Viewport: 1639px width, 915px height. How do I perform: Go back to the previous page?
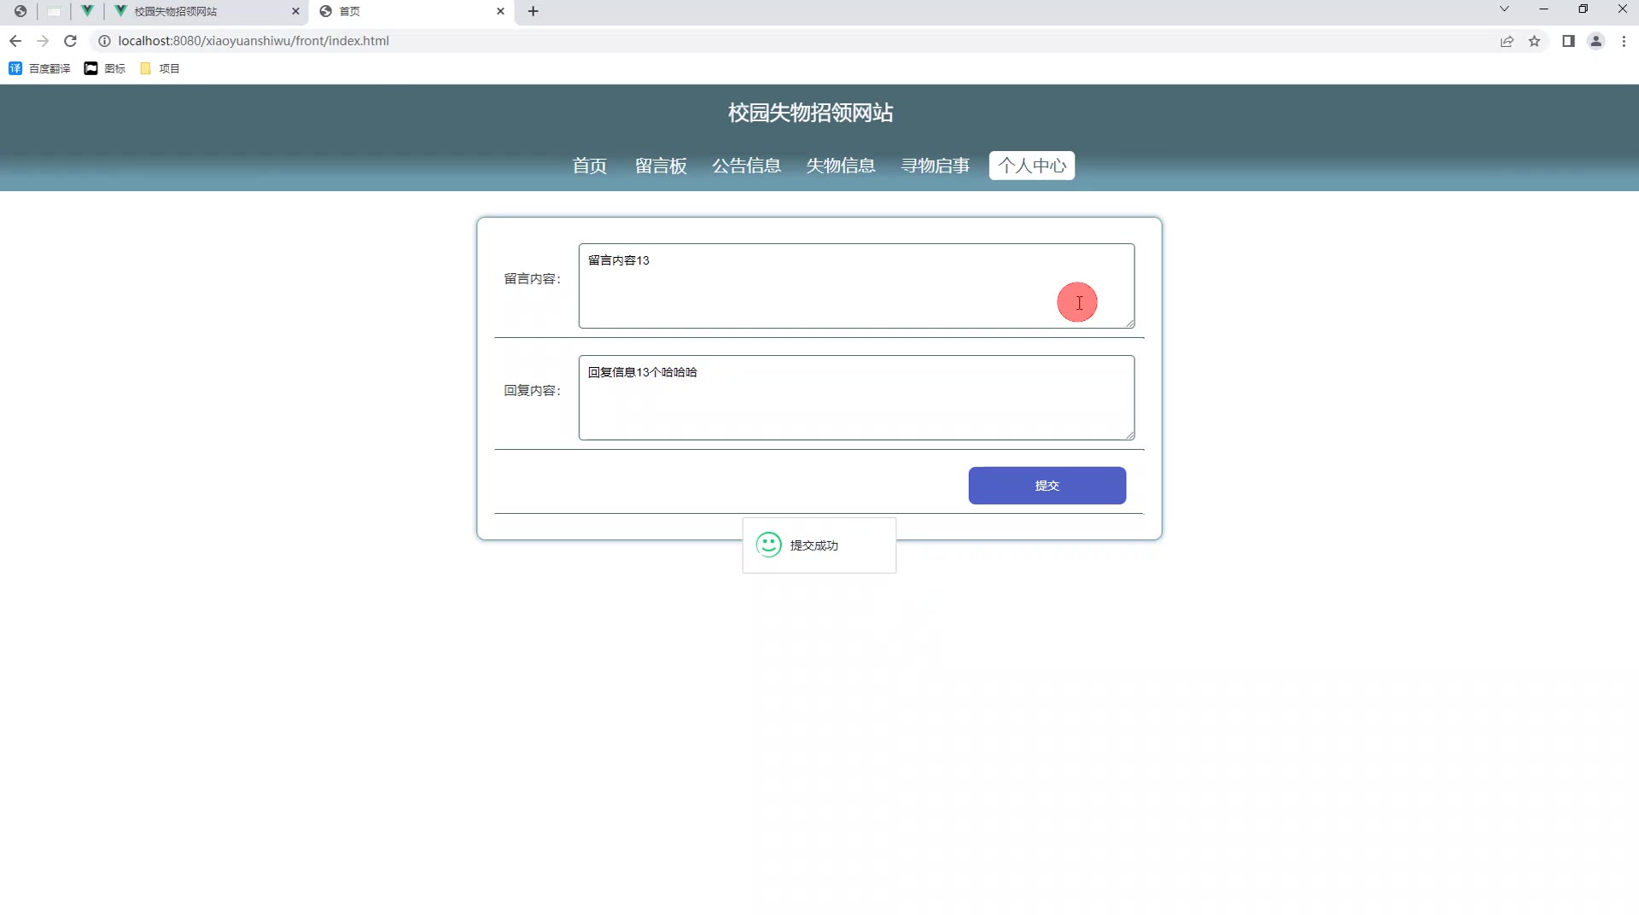point(15,41)
